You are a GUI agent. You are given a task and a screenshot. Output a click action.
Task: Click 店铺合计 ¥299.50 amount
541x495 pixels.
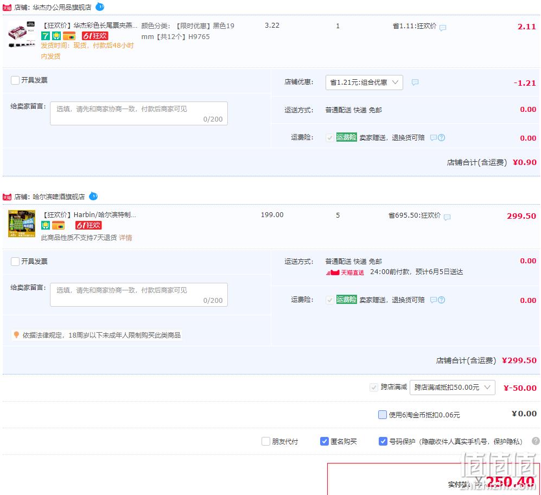tap(519, 360)
